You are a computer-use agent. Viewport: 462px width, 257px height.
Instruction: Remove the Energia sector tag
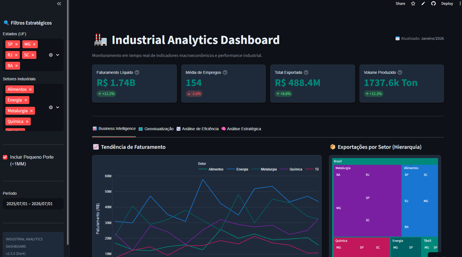pos(26,100)
